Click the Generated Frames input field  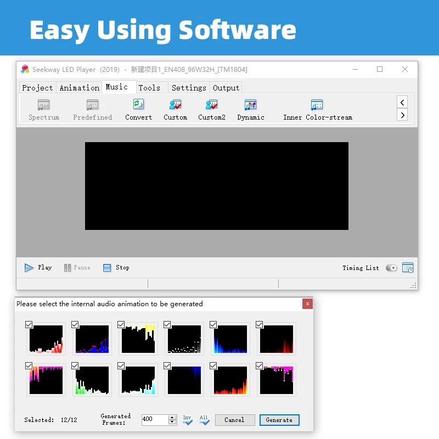click(x=155, y=420)
